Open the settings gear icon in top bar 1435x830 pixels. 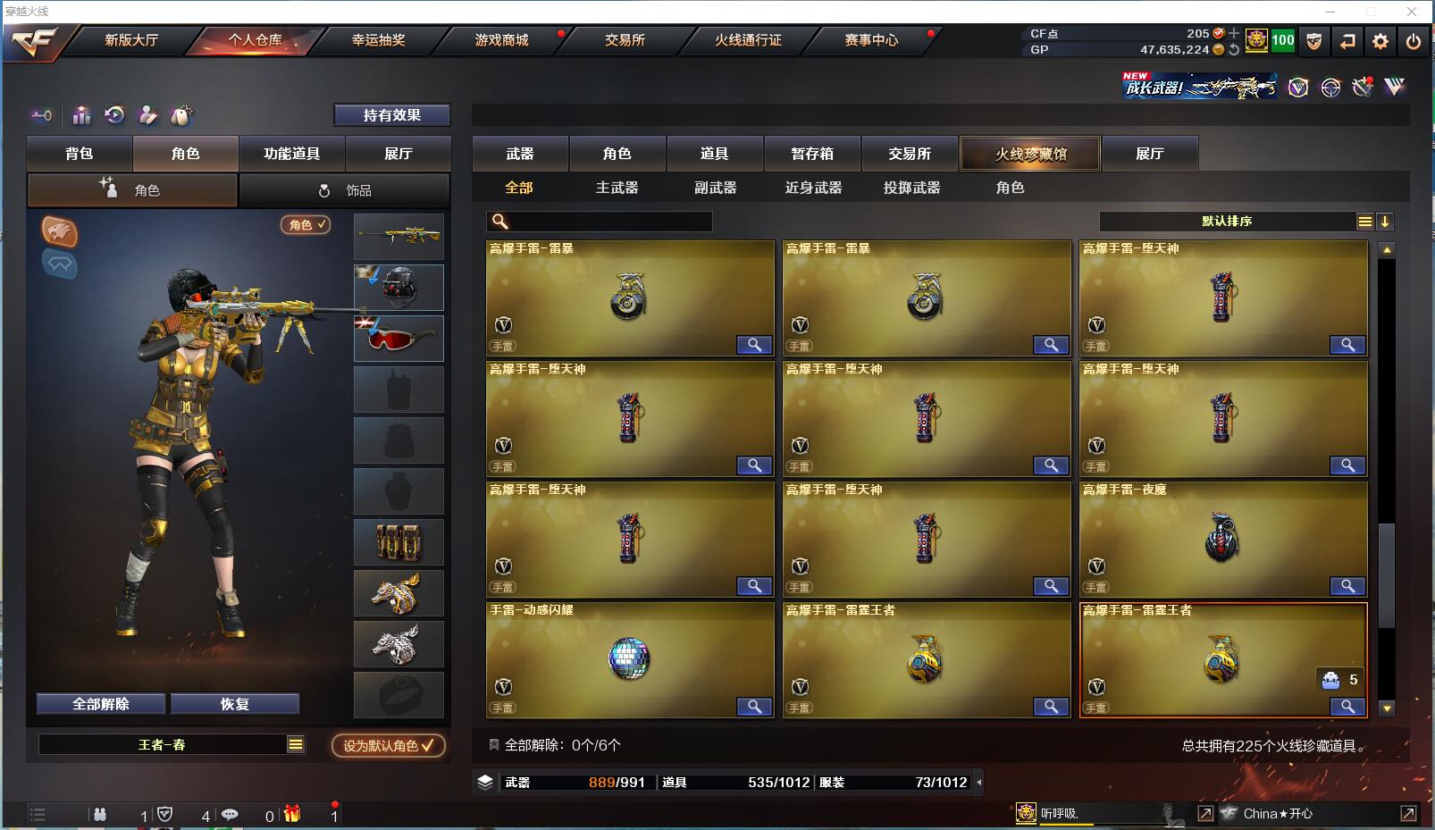(1380, 41)
